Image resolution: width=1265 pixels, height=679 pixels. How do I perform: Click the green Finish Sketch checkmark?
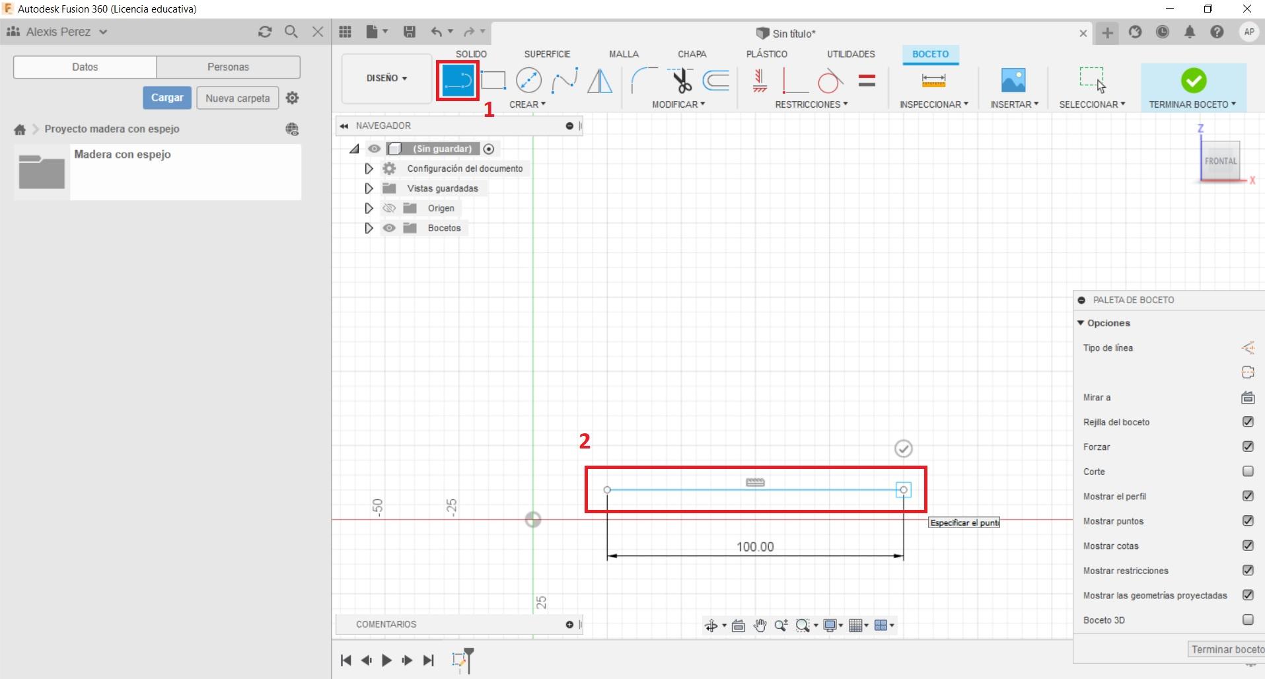tap(1194, 81)
